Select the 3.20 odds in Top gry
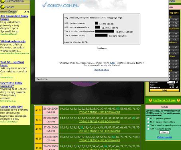181x150 pixels. tap(175, 26)
